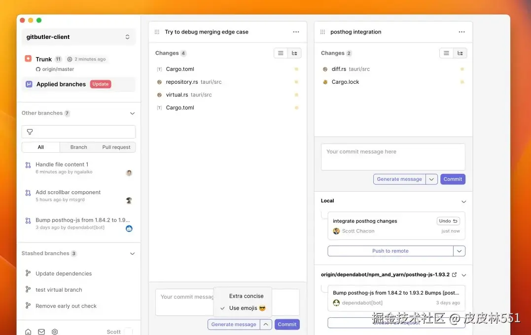Go to the home icon in sidebar footer
This screenshot has width=531, height=335.
[x=28, y=332]
